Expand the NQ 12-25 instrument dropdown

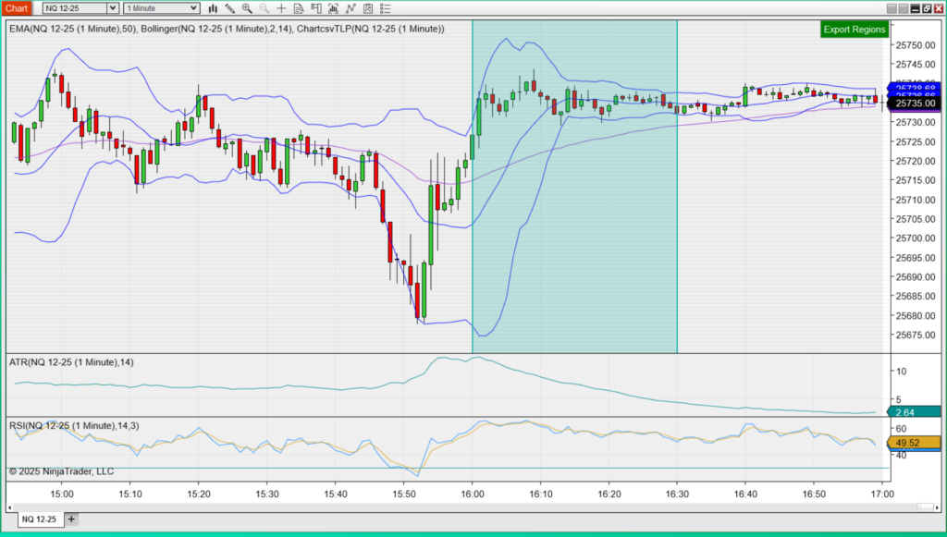[x=112, y=8]
